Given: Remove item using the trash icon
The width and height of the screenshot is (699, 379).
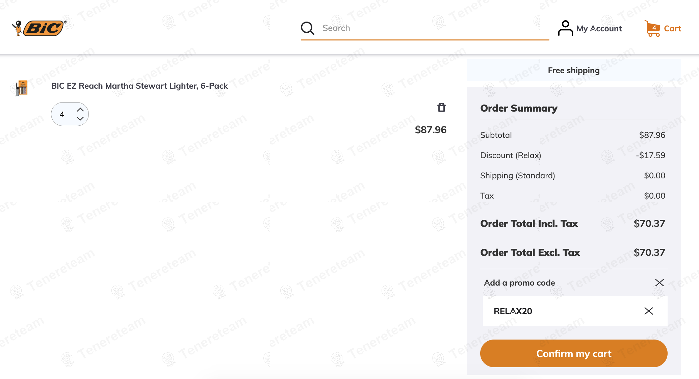Looking at the screenshot, I should [x=441, y=108].
